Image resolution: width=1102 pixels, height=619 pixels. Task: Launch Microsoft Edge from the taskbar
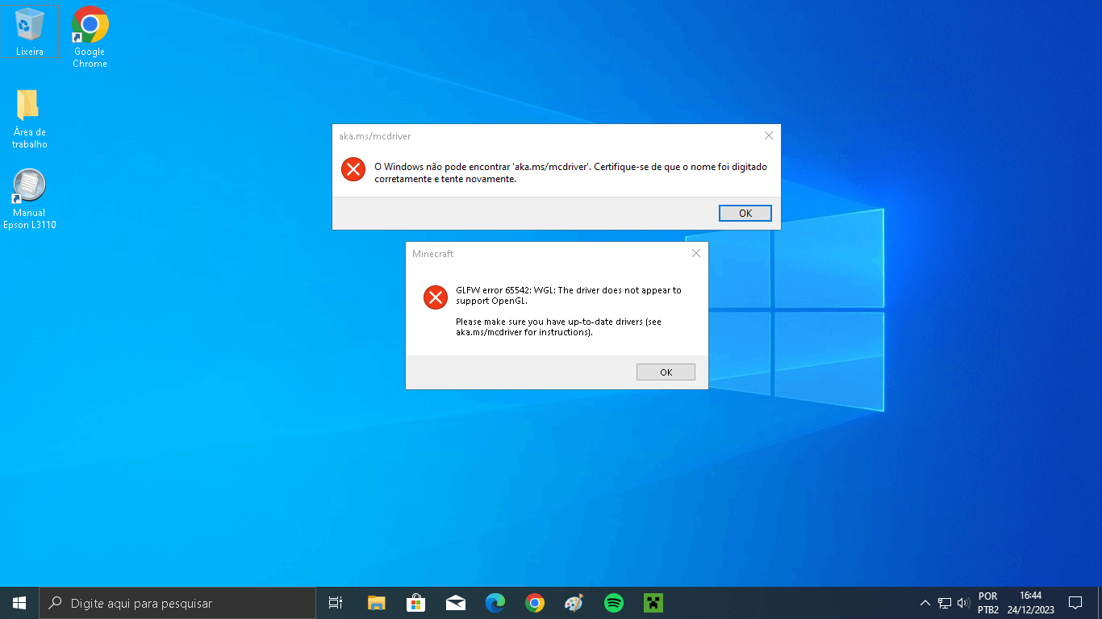(495, 603)
